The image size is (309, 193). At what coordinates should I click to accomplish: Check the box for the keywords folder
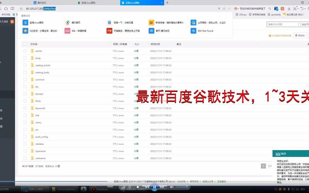coord(25,108)
